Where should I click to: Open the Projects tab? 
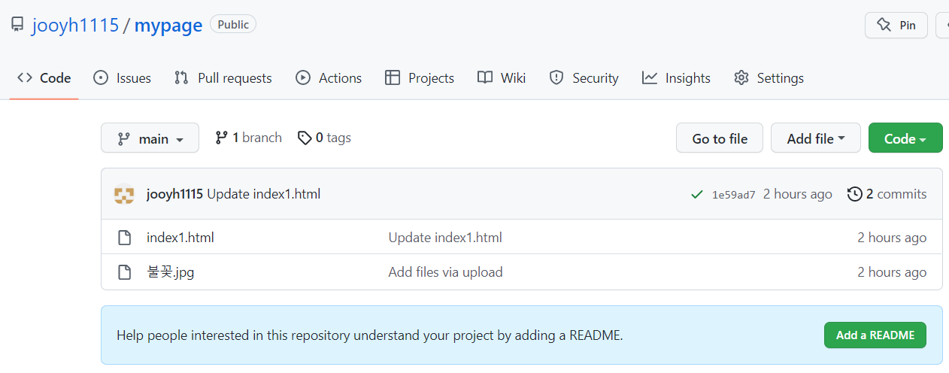tap(420, 77)
